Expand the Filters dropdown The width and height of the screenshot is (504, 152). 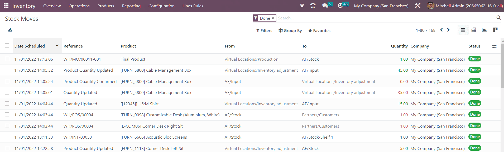(264, 31)
